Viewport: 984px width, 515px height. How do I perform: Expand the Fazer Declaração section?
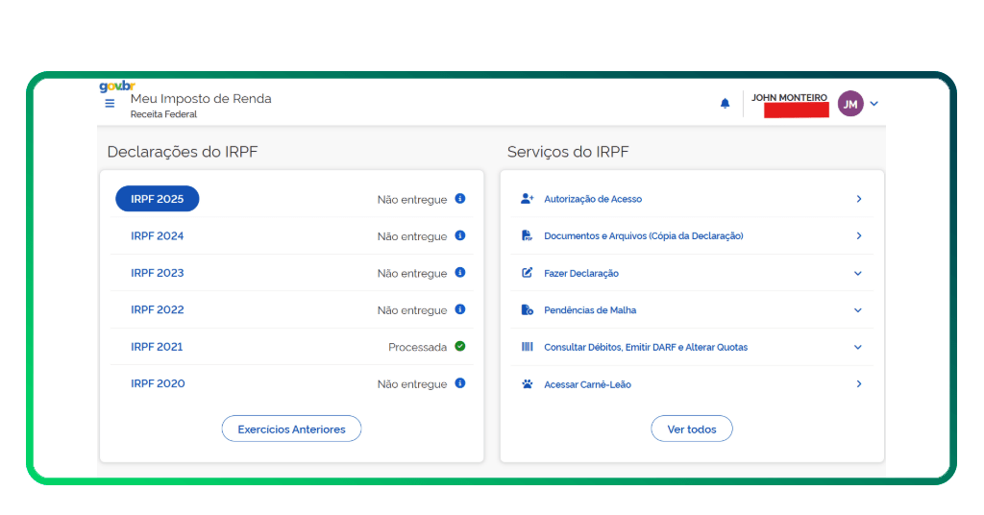point(858,274)
